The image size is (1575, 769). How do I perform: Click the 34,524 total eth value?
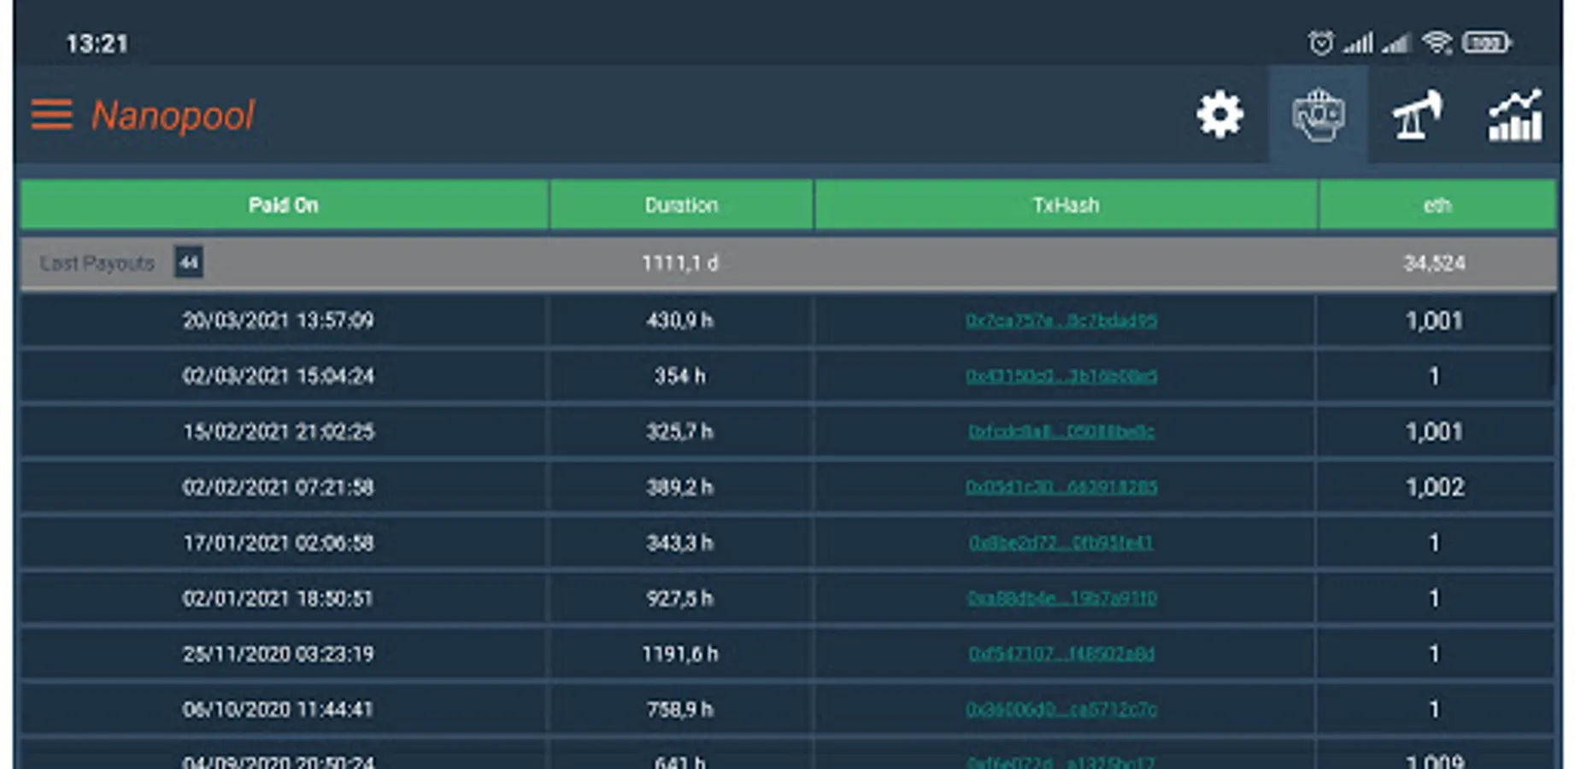coord(1435,263)
